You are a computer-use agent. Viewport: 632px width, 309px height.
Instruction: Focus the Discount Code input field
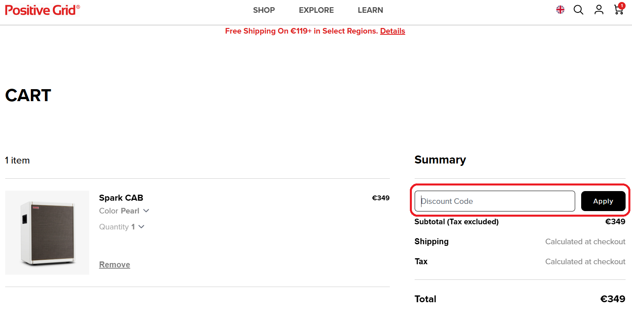click(x=495, y=201)
